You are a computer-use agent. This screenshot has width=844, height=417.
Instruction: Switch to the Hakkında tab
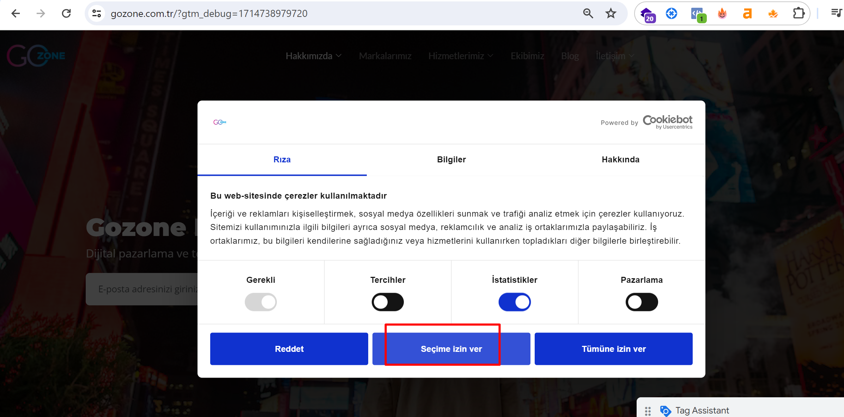pyautogui.click(x=620, y=160)
